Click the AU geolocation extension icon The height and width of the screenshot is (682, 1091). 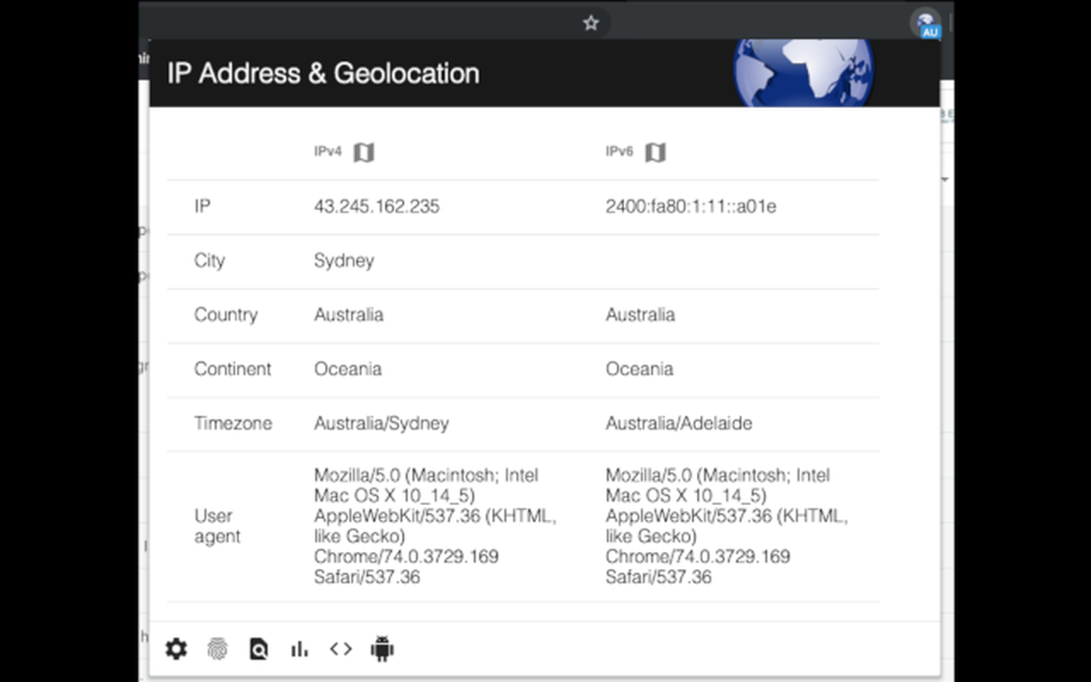point(925,24)
